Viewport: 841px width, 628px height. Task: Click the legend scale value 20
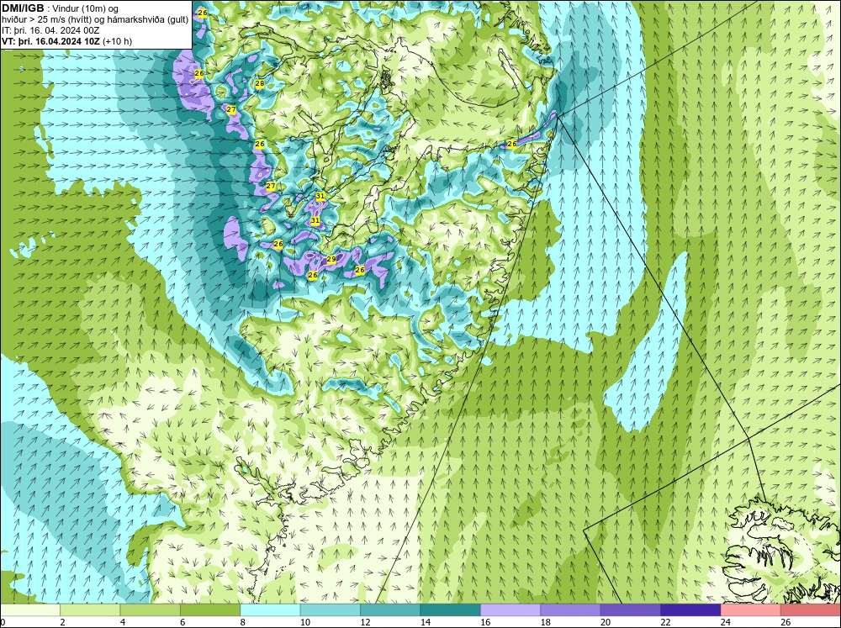coord(606,622)
